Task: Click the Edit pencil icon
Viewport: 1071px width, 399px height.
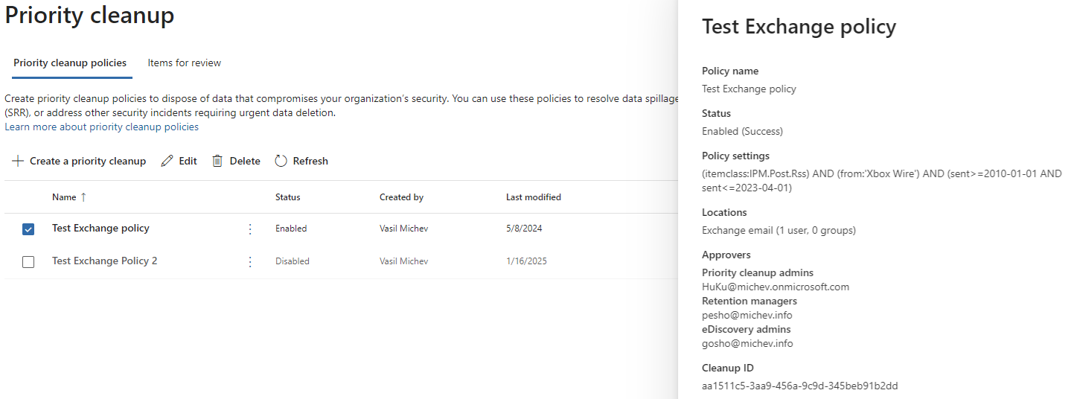Action: click(x=167, y=161)
